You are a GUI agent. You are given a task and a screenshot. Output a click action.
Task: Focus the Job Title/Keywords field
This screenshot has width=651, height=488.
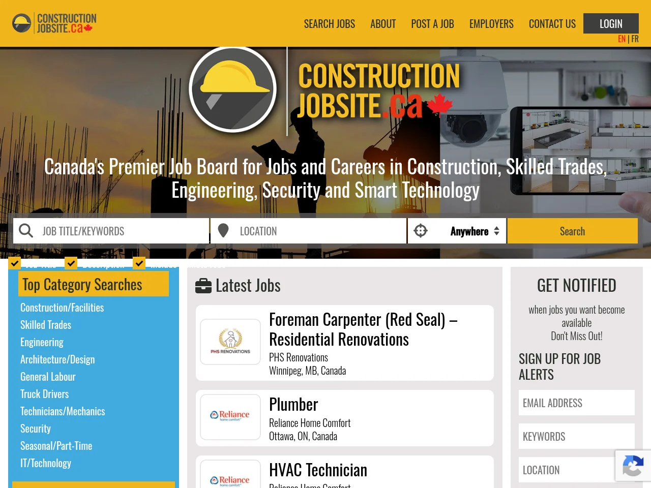[x=111, y=231]
